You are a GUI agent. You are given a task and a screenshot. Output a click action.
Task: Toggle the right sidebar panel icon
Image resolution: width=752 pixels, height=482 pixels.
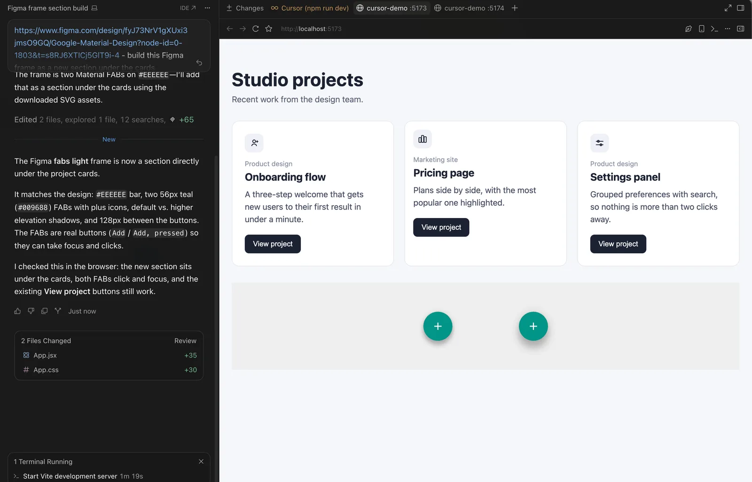tap(741, 8)
